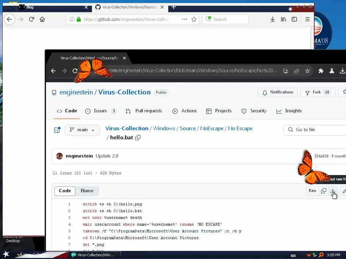Open the Projects tab
346x259 pixels.
point(219,111)
